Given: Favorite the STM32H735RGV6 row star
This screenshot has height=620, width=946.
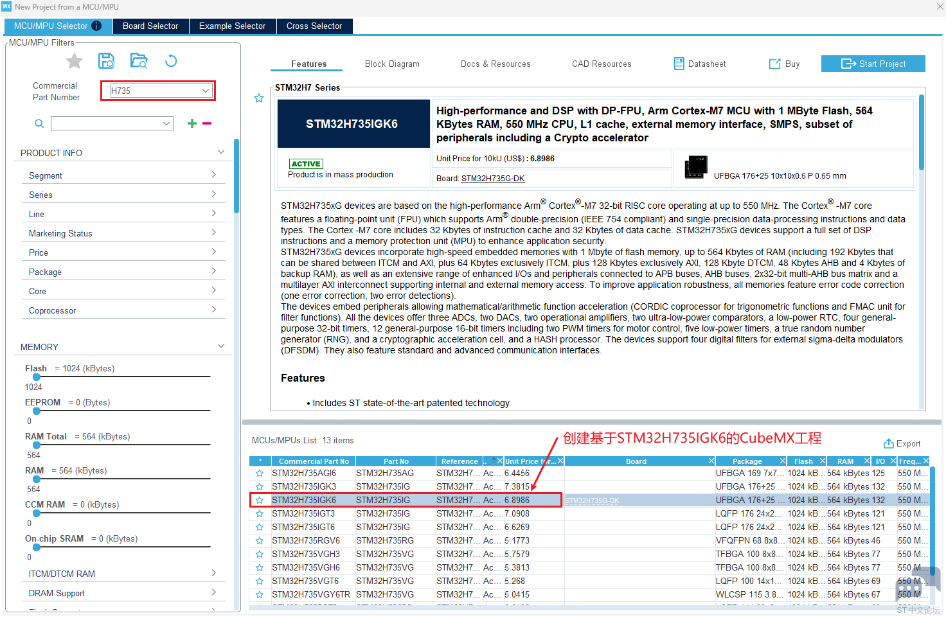Looking at the screenshot, I should pyautogui.click(x=260, y=540).
